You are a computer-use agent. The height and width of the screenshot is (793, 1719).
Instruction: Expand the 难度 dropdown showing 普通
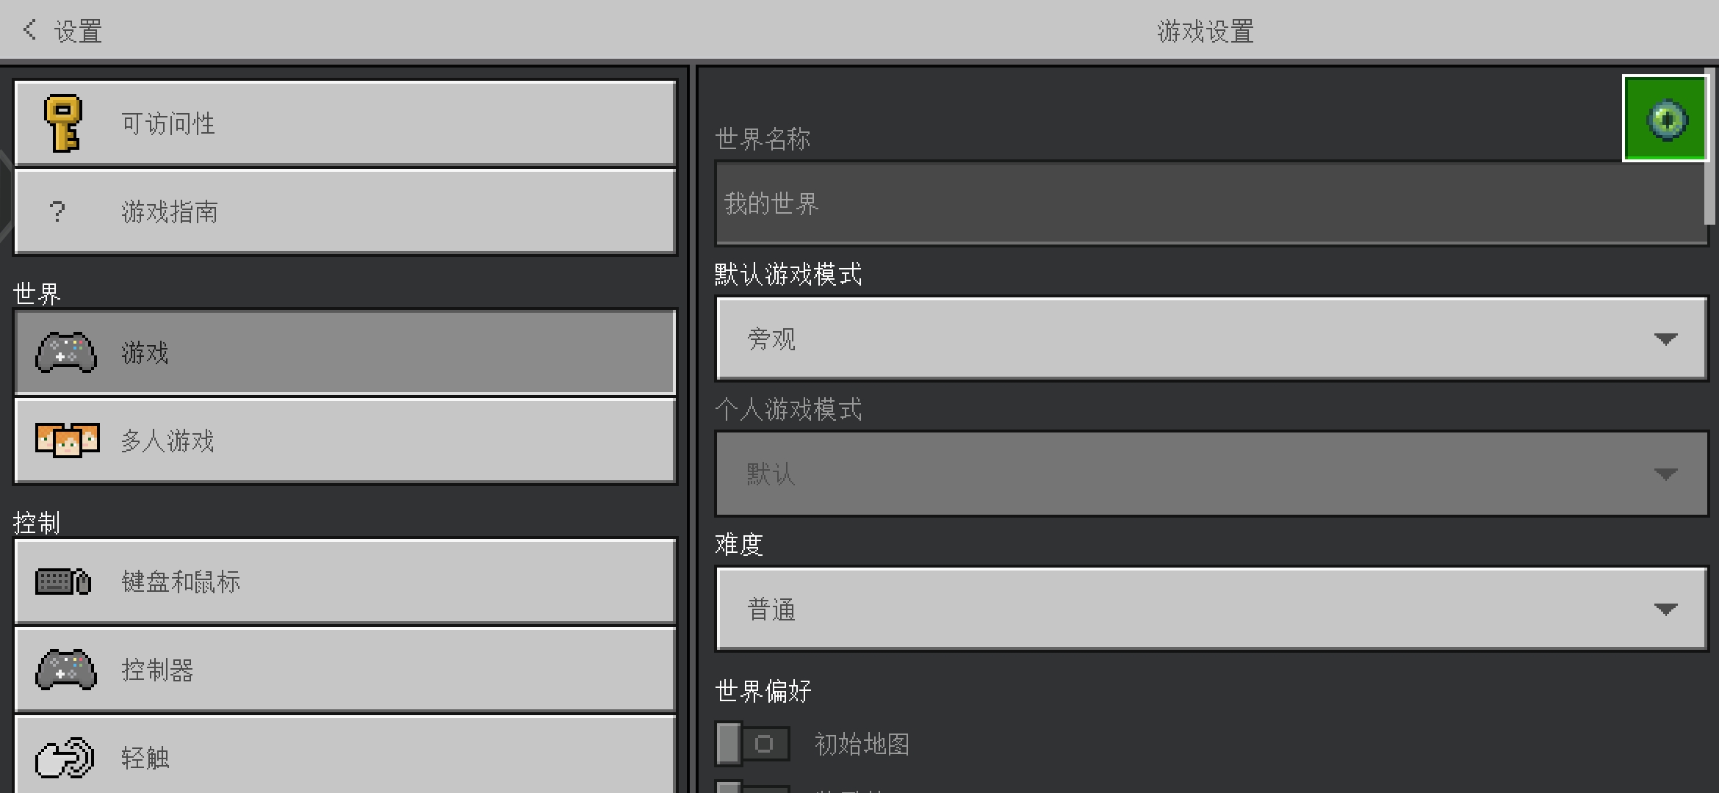(x=1211, y=609)
